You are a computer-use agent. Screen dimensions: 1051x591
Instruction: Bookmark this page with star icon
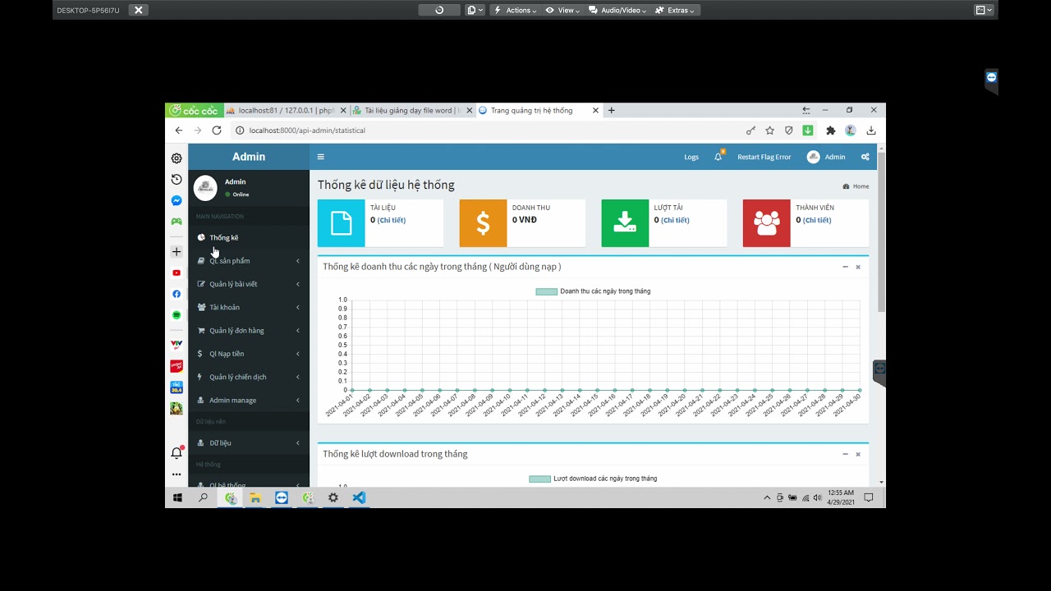point(769,131)
